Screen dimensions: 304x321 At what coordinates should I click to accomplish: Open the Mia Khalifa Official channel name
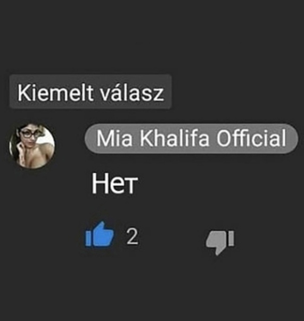(191, 138)
